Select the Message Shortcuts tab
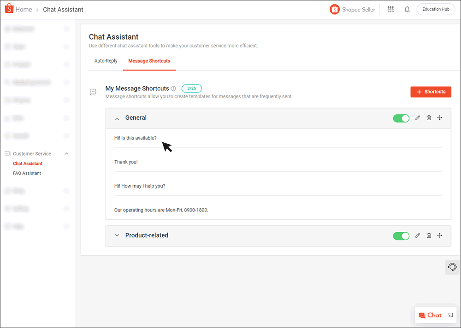The width and height of the screenshot is (461, 328). click(x=149, y=60)
